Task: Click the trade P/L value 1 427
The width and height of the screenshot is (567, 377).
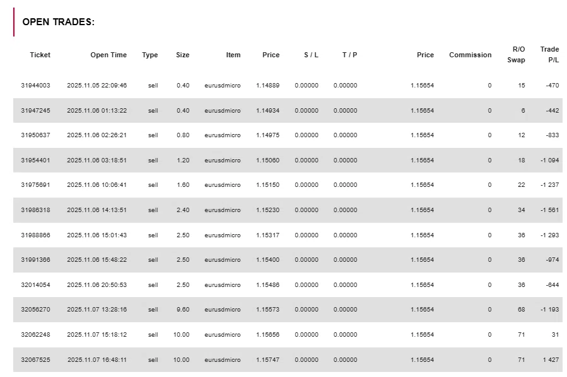Action: pyautogui.click(x=551, y=359)
